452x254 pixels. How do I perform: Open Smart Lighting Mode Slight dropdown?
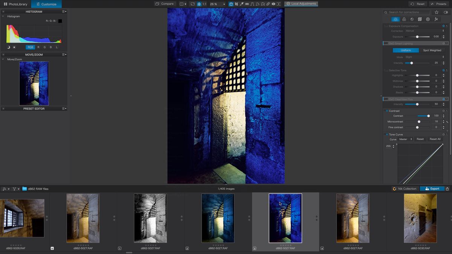point(425,57)
